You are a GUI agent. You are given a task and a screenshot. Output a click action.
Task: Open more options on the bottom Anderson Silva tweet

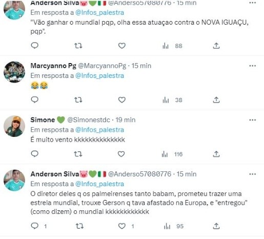[253, 174]
